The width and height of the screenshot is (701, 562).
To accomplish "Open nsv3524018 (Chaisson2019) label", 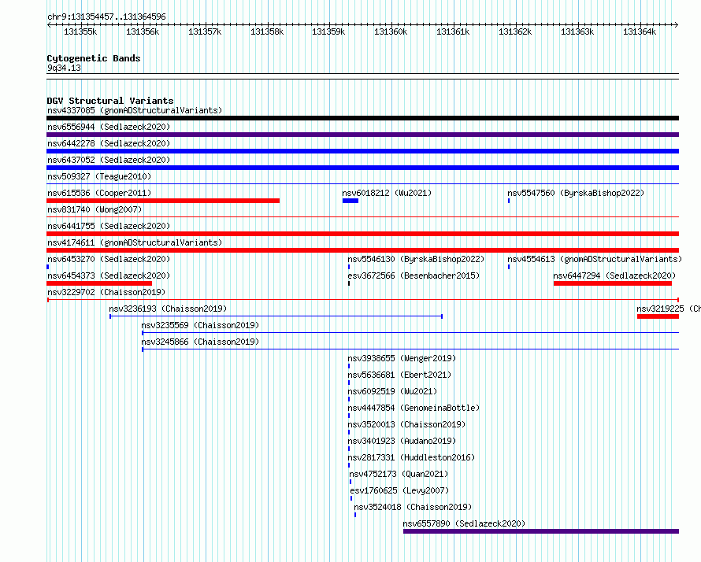I will 413,507.
